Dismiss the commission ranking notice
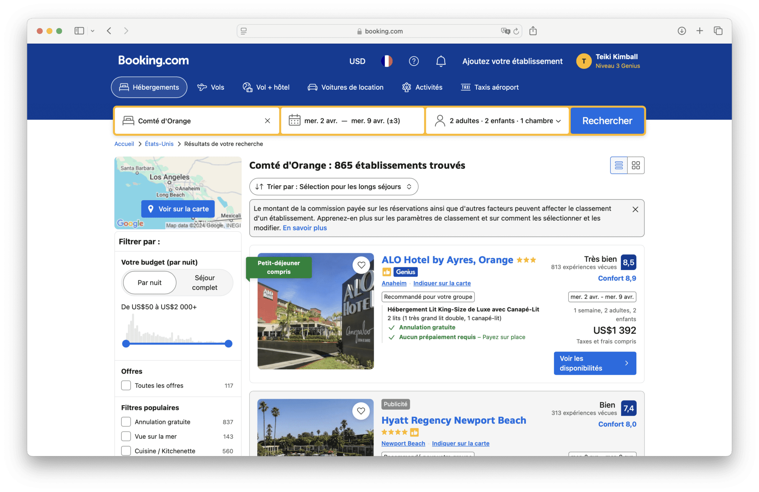 [x=635, y=209]
